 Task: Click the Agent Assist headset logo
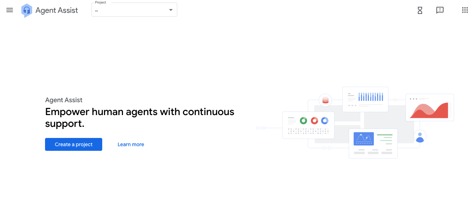[x=26, y=10]
